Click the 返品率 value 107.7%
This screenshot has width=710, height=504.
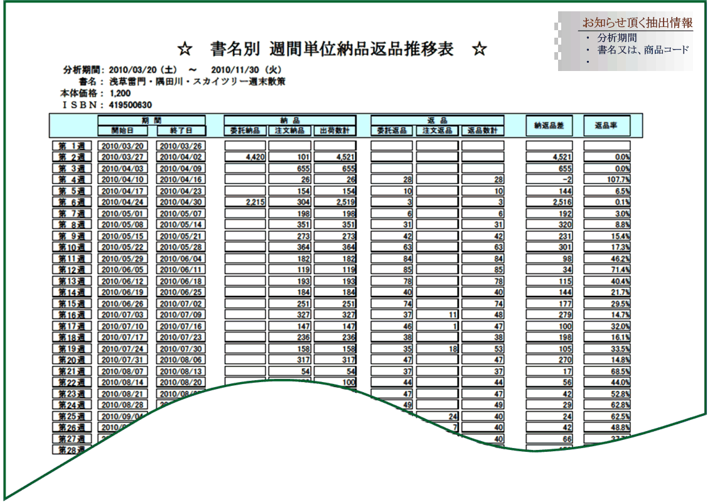point(607,180)
